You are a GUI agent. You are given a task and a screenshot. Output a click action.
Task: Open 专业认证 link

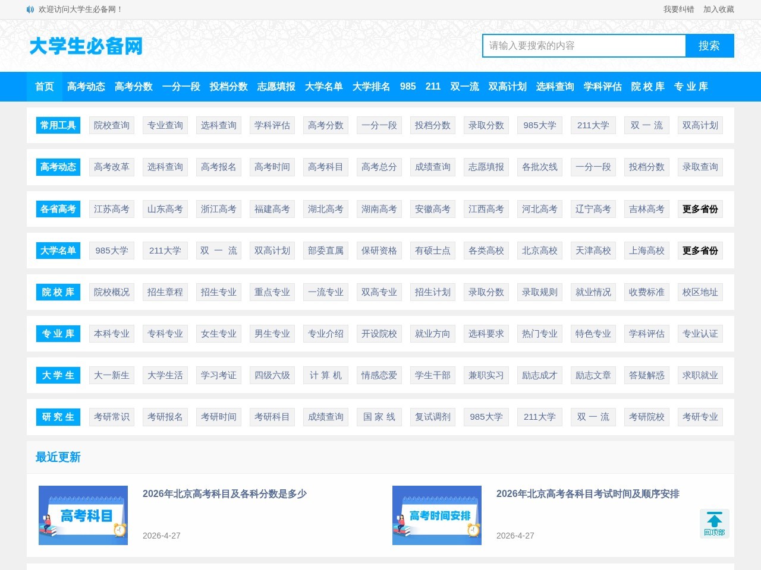[700, 334]
